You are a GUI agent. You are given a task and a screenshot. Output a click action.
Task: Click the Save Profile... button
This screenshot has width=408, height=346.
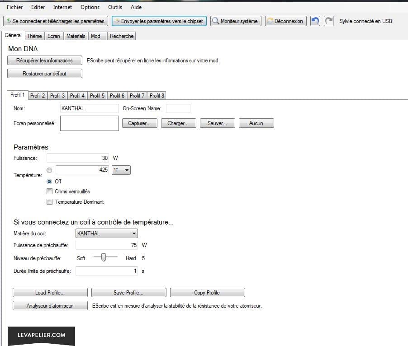[129, 293]
